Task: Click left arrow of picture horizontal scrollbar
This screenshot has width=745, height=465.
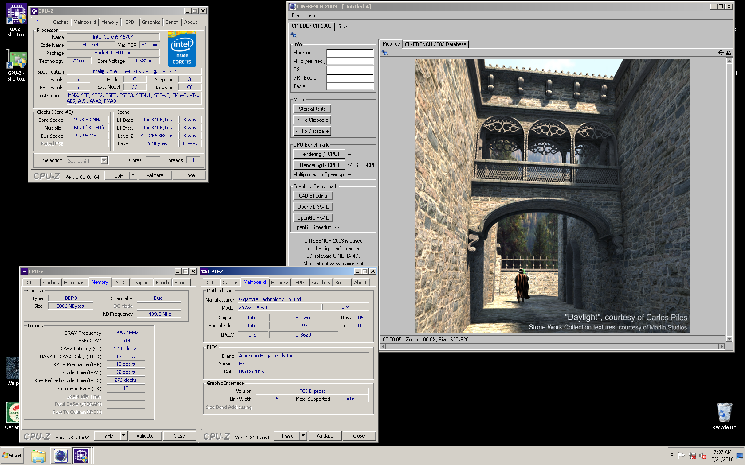Action: [x=384, y=347]
